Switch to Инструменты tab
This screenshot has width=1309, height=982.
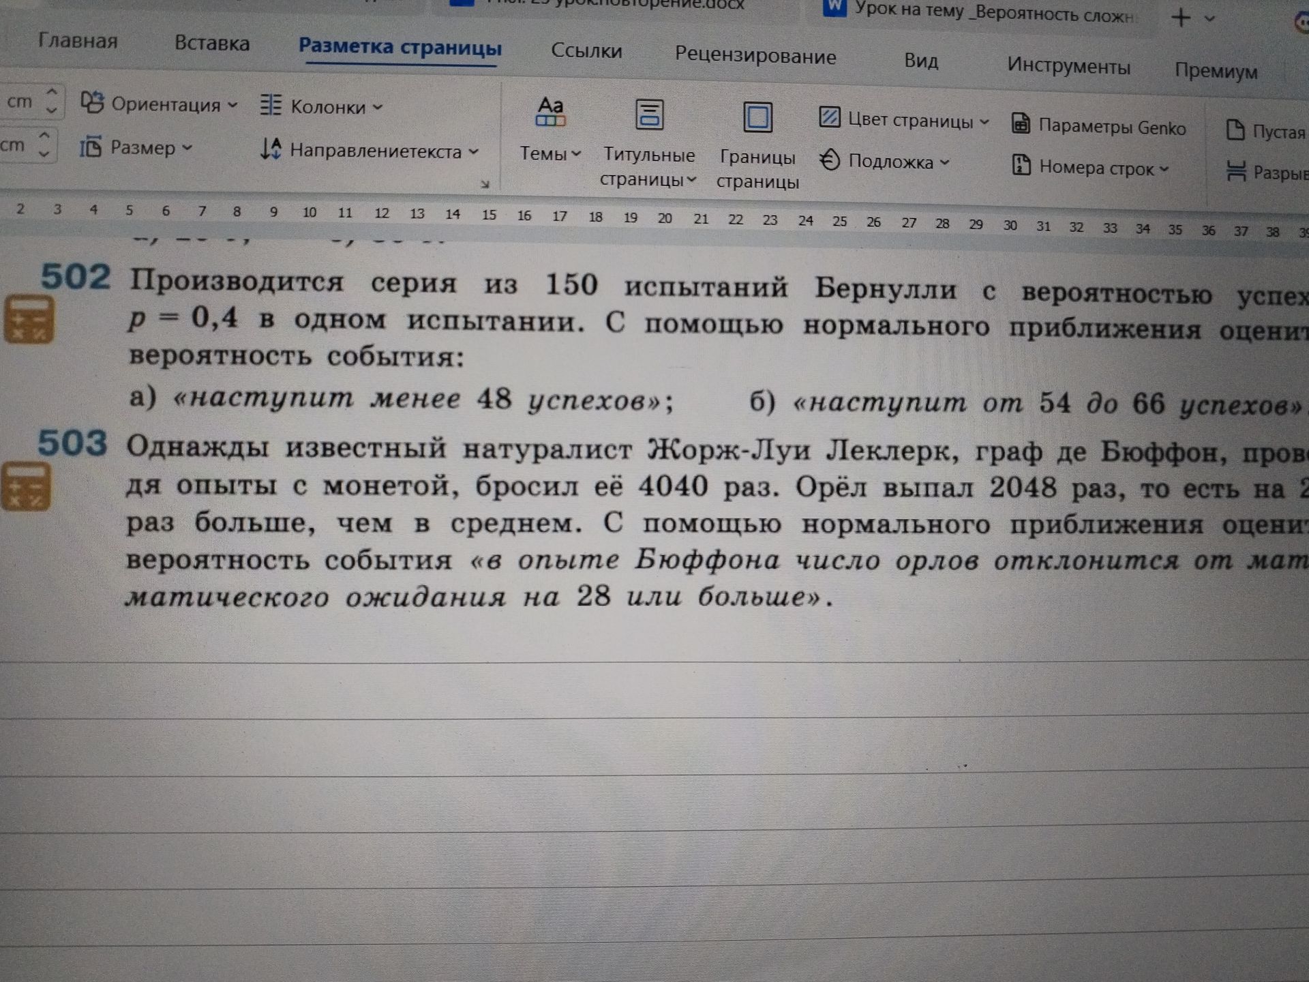pyautogui.click(x=1068, y=66)
